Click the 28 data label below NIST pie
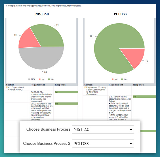This screenshot has height=157, width=160. pyautogui.click(x=45, y=72)
